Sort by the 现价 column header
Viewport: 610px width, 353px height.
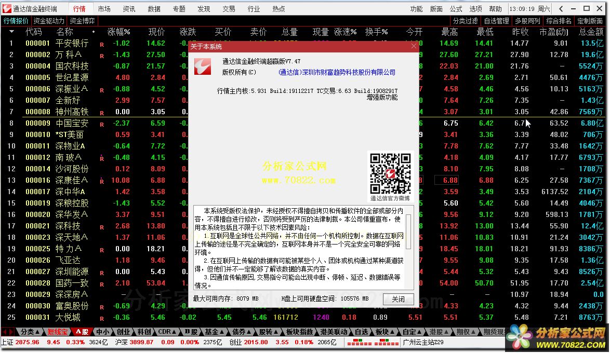click(157, 32)
